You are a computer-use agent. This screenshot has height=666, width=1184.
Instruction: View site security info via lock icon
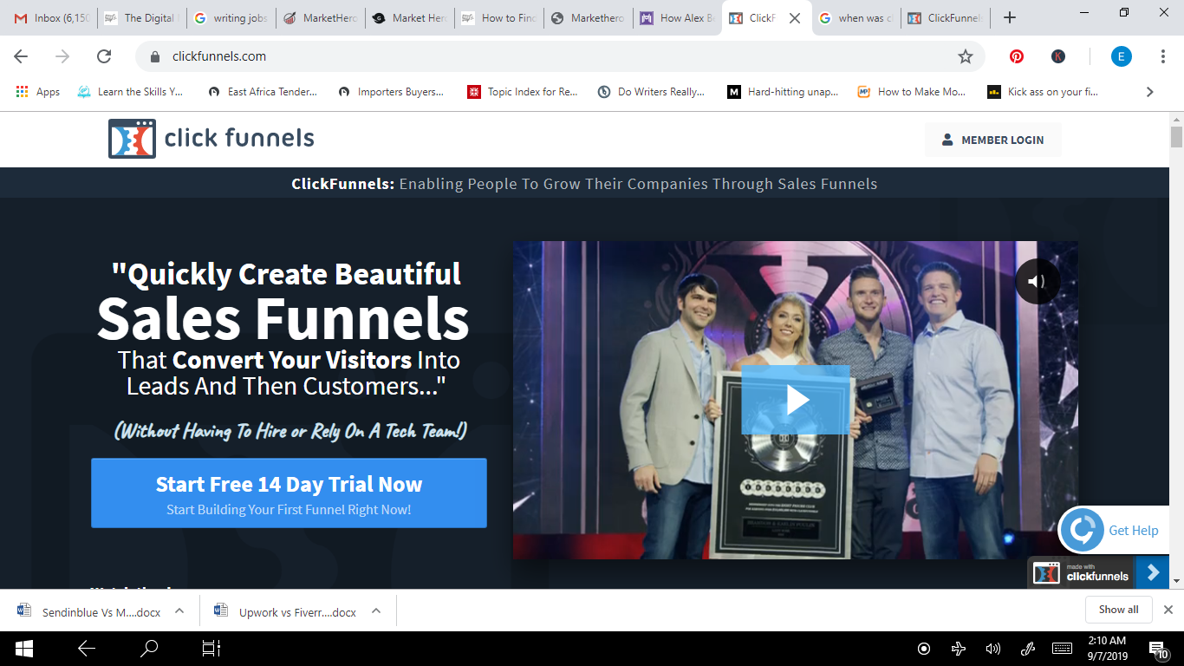click(156, 56)
